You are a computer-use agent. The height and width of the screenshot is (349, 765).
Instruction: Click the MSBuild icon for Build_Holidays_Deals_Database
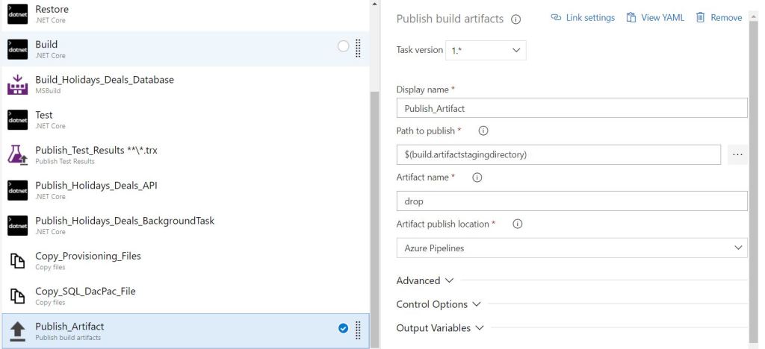pos(18,85)
